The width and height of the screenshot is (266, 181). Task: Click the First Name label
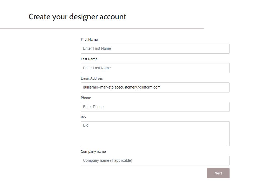[89, 40]
